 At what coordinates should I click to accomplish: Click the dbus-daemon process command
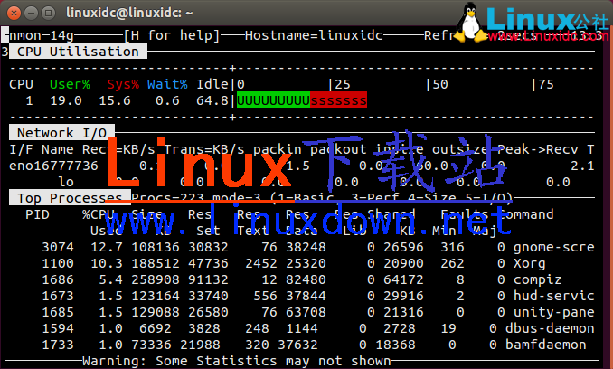550,328
